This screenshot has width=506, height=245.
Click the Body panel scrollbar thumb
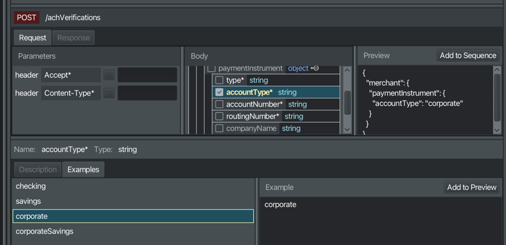click(x=347, y=103)
